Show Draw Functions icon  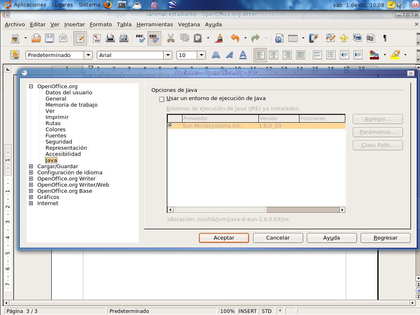coord(314,38)
